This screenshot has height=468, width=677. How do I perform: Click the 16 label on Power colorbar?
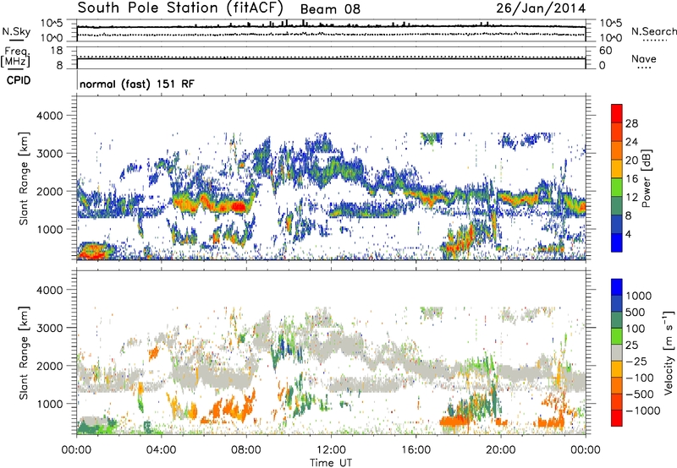(631, 179)
